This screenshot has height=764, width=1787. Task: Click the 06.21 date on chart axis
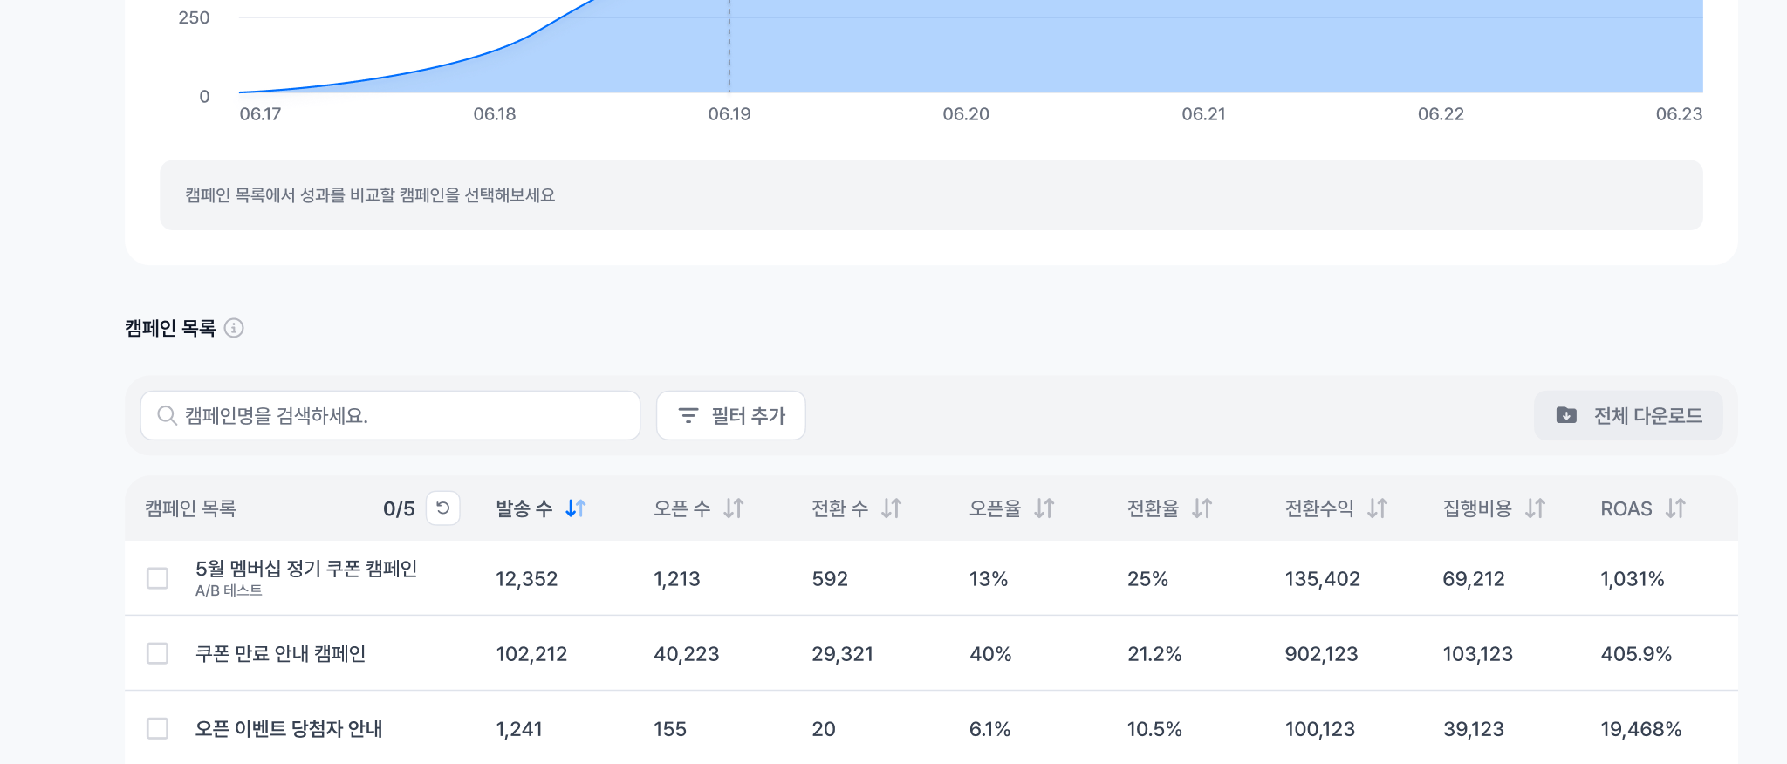(1203, 114)
